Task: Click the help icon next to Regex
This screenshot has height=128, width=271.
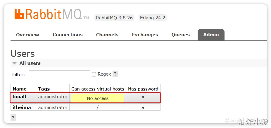Action: [115, 74]
